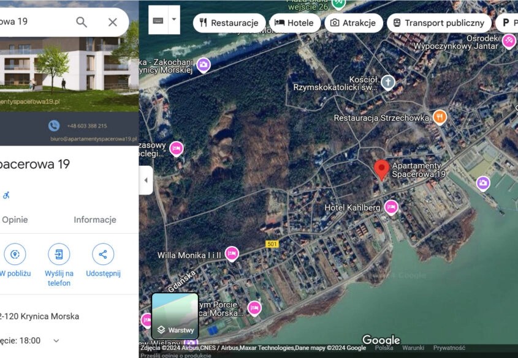Switch to the Opinie tab
518x358 pixels.
(15, 220)
